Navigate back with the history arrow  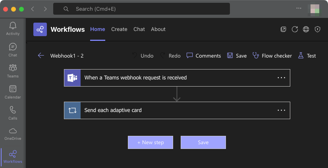(x=33, y=9)
